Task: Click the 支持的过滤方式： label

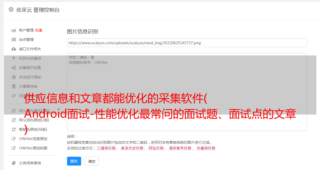Action: click(81, 148)
